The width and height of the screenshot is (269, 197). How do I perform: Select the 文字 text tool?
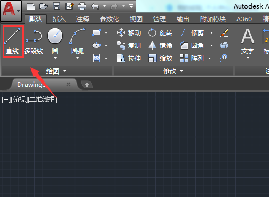point(248,41)
